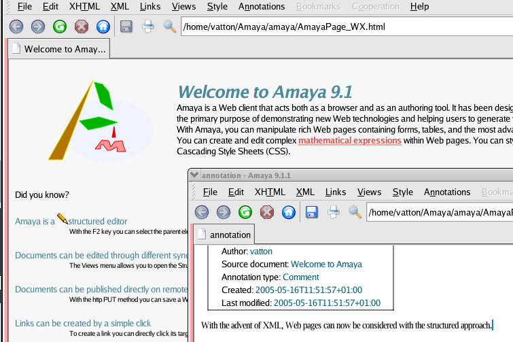Go to home page icon in main window toolbar
The height and width of the screenshot is (342, 513).
pos(103,27)
